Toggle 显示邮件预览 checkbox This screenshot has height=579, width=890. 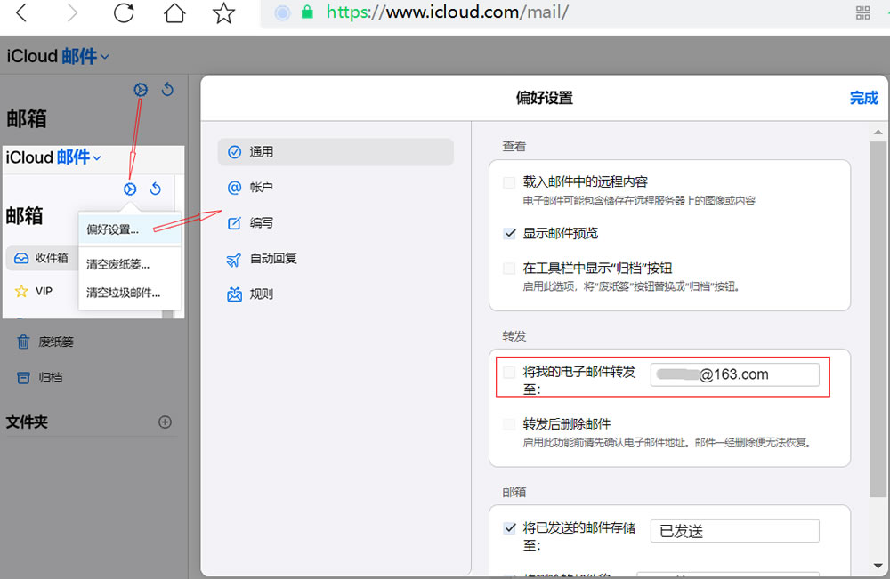[510, 233]
